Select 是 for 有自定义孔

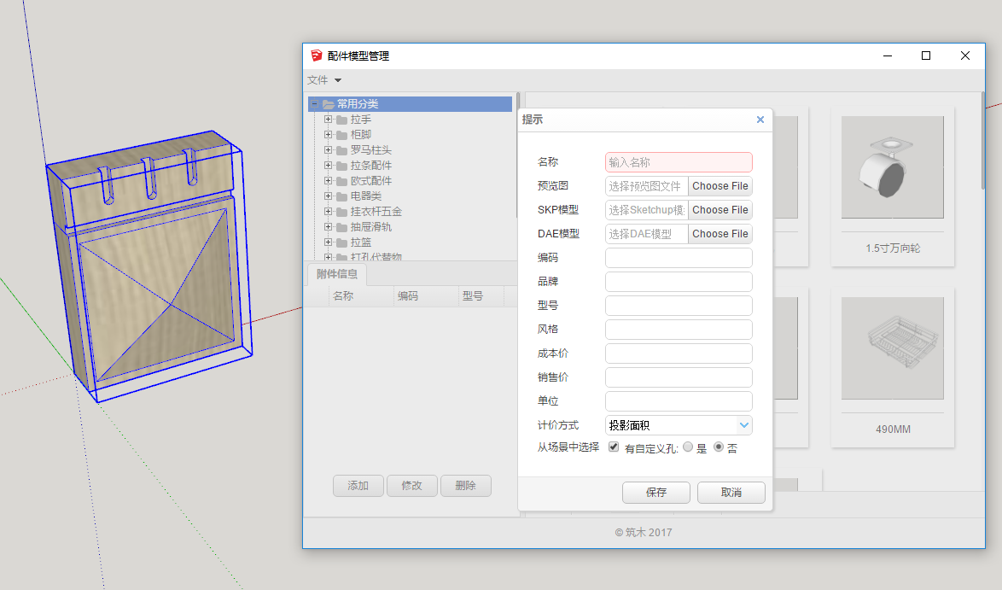688,447
